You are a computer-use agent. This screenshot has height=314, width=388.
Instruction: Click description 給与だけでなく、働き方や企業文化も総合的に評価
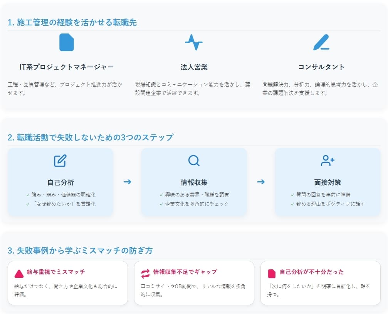[66, 290]
